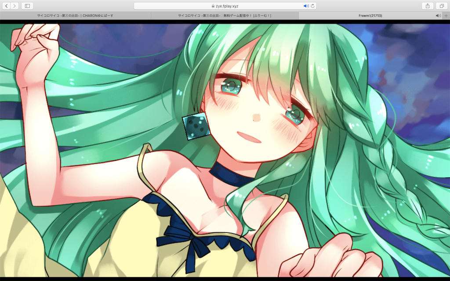450x281 pixels.
Task: Mute audio using address bar speaker icon
Action: pyautogui.click(x=306, y=6)
